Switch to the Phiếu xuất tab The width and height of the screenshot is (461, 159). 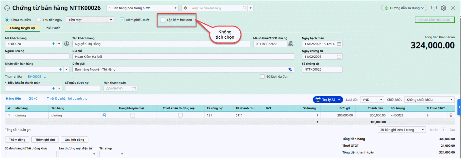[x=52, y=28]
